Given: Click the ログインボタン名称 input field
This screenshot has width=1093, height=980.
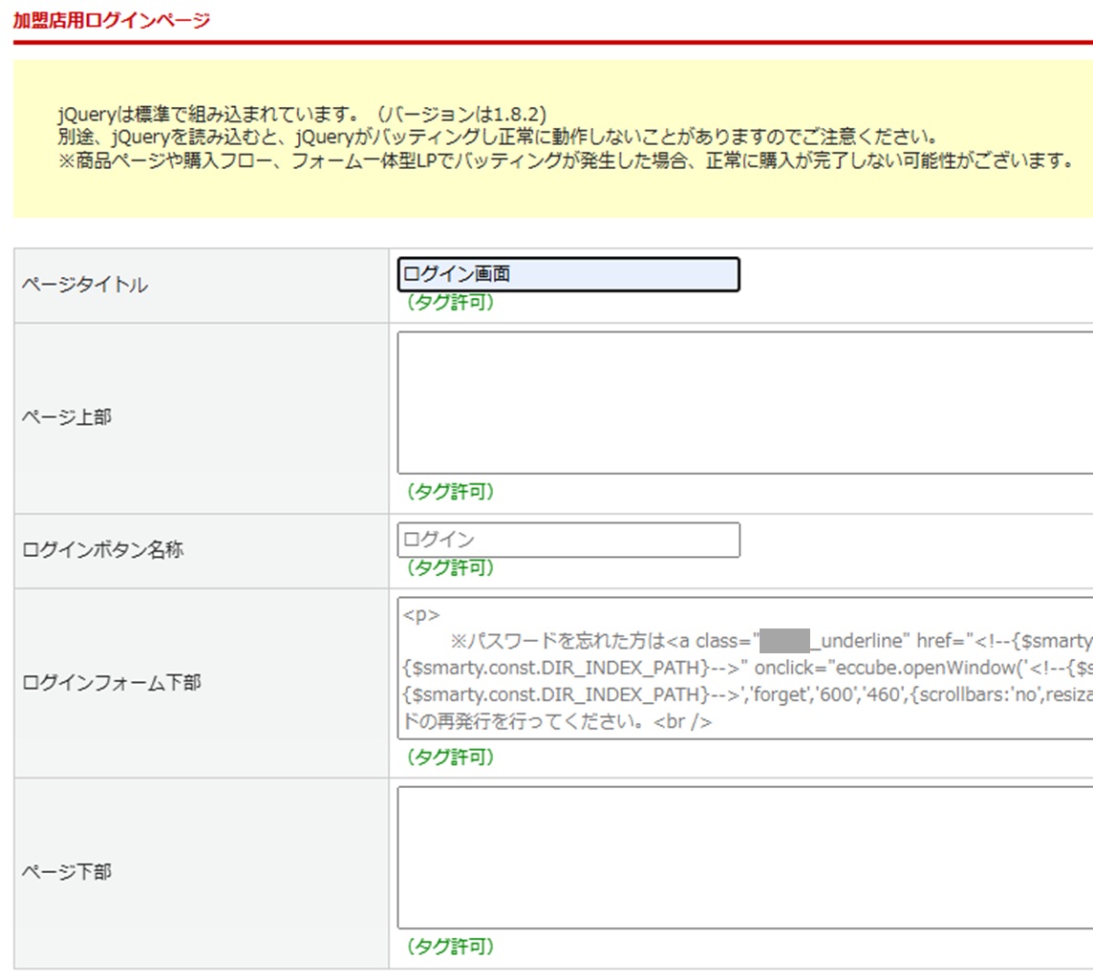Looking at the screenshot, I should point(568,540).
